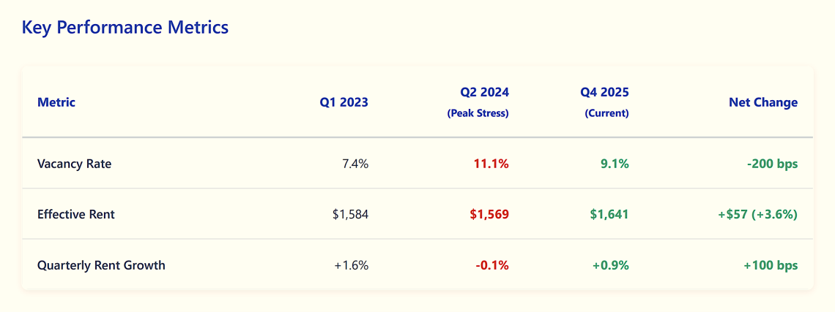The width and height of the screenshot is (835, 312).
Task: Select the Metric column header
Action: point(56,102)
